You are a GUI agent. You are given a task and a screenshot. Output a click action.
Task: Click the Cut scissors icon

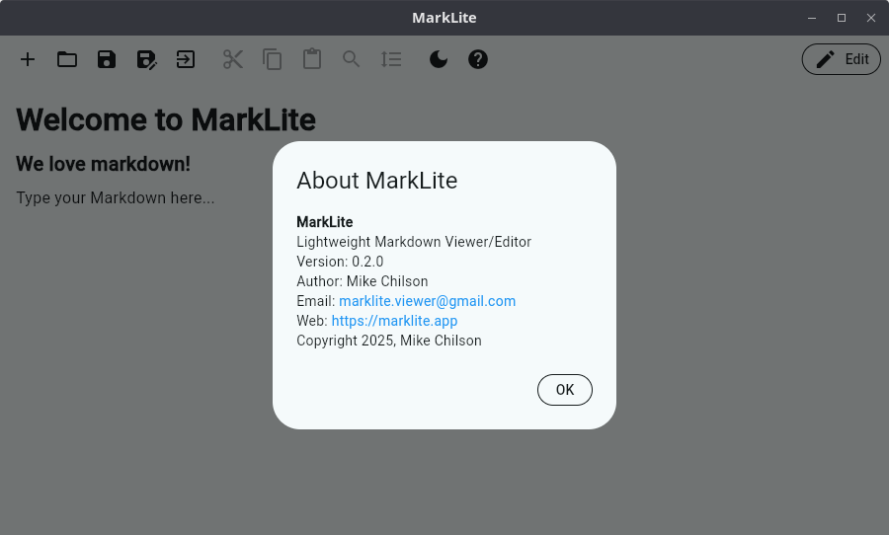(233, 59)
